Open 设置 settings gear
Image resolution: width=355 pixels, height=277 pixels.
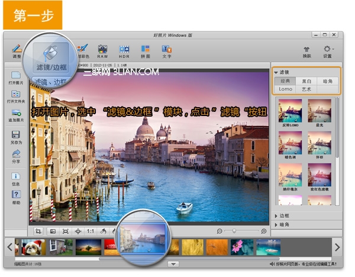point(327,51)
